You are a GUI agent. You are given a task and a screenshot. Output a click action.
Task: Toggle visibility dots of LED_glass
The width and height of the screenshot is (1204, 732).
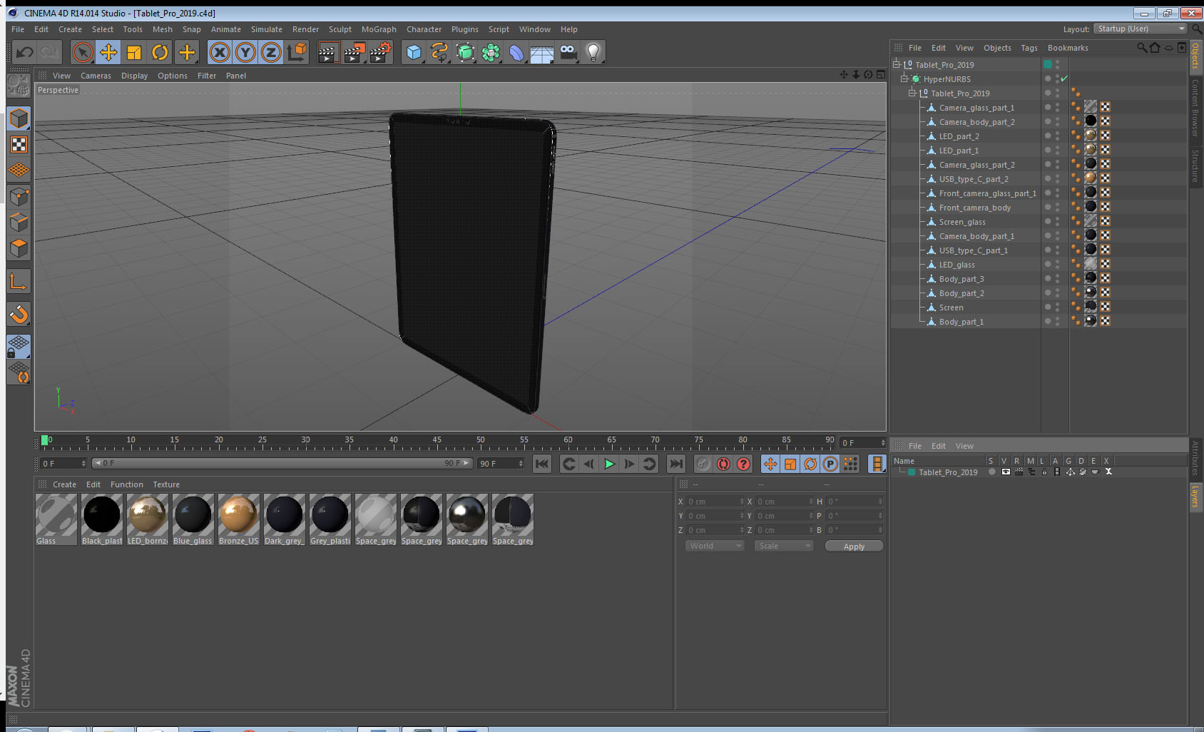(1057, 264)
